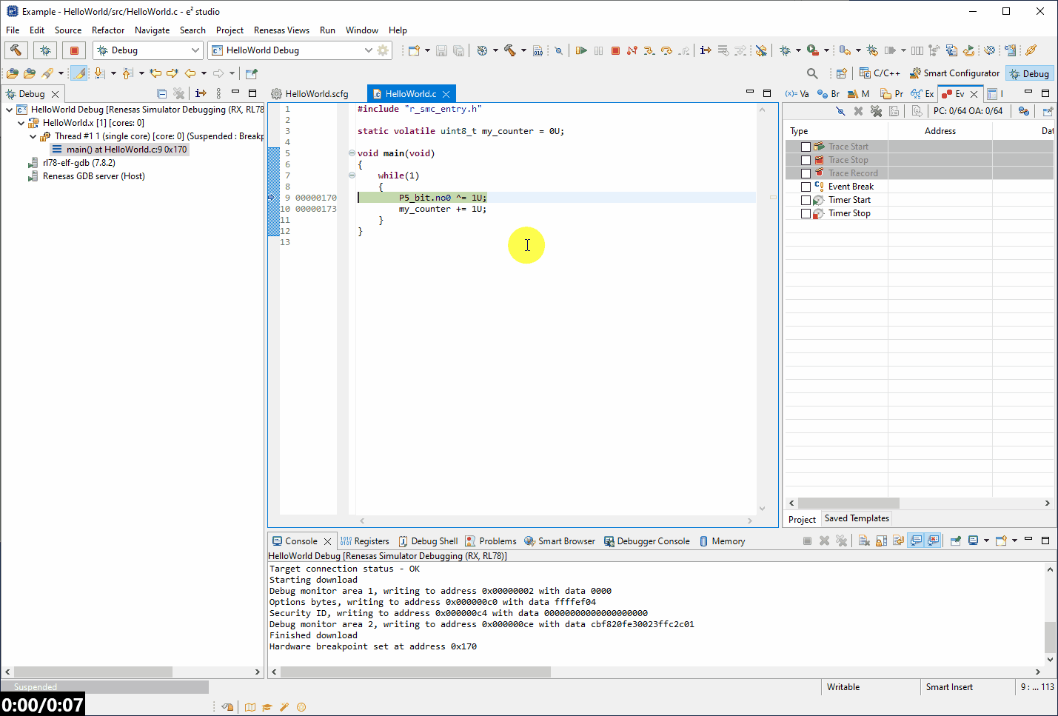Click the Clear Console icon
Screen dimensions: 1058x716
coord(865,541)
